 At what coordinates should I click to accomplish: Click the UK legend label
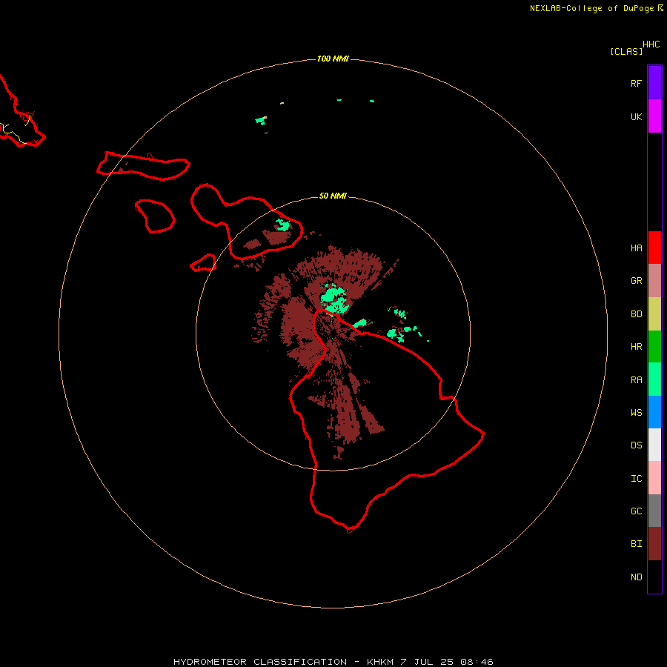pyautogui.click(x=636, y=117)
